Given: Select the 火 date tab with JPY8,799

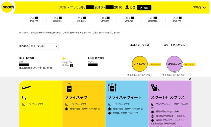Looking at the screenshot, I should [x=34, y=19].
